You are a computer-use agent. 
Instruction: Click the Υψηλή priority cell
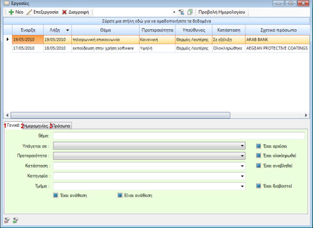tap(157, 48)
